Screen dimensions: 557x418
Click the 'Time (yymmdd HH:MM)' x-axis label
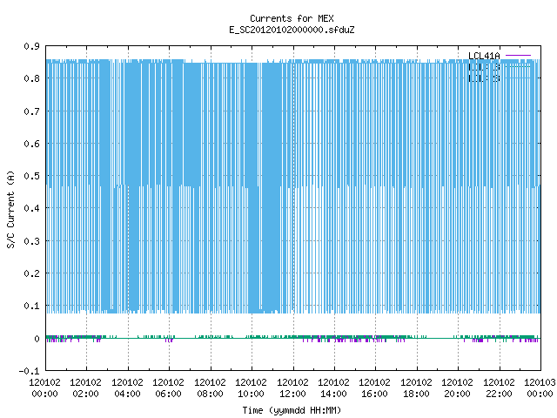click(x=292, y=410)
